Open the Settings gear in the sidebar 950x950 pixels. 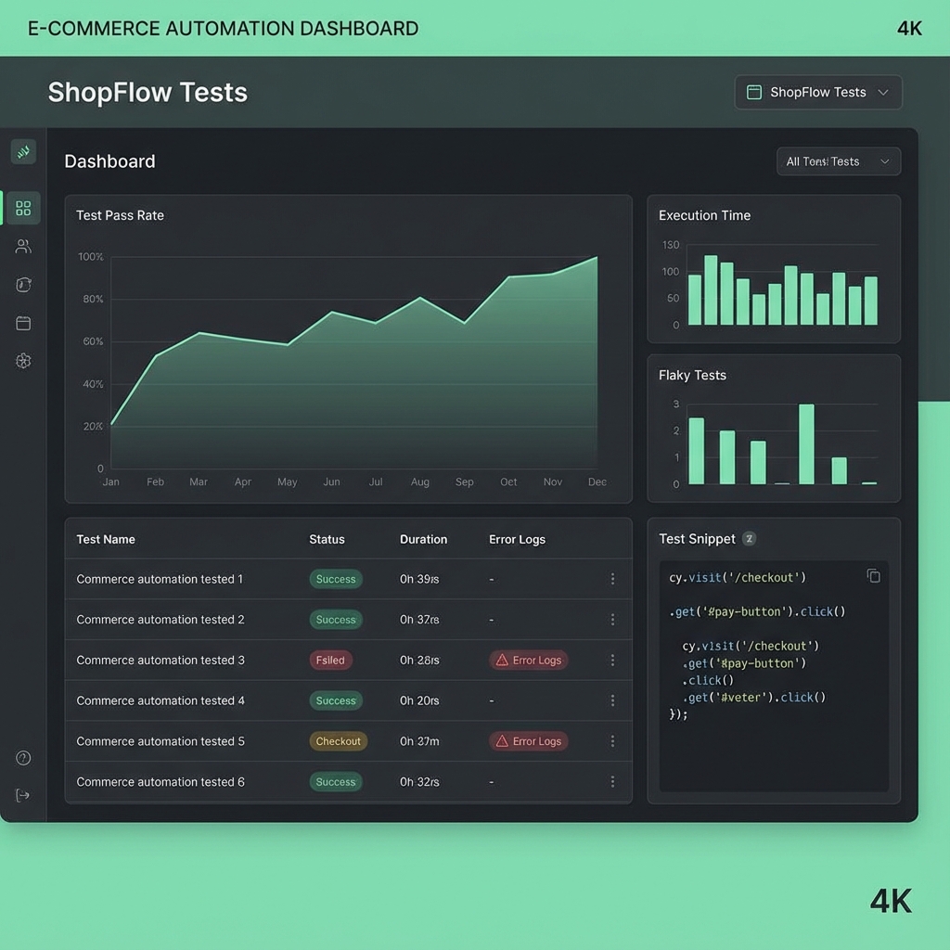[x=22, y=361]
